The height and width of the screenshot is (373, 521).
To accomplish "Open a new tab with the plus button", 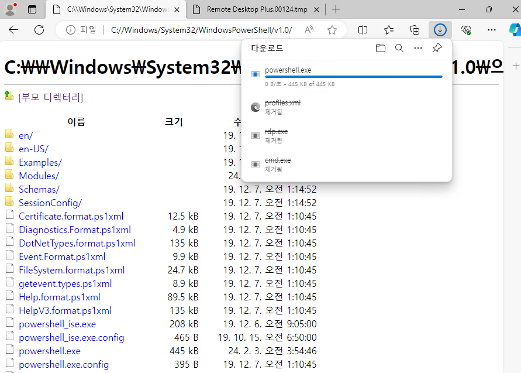I will pos(336,9).
